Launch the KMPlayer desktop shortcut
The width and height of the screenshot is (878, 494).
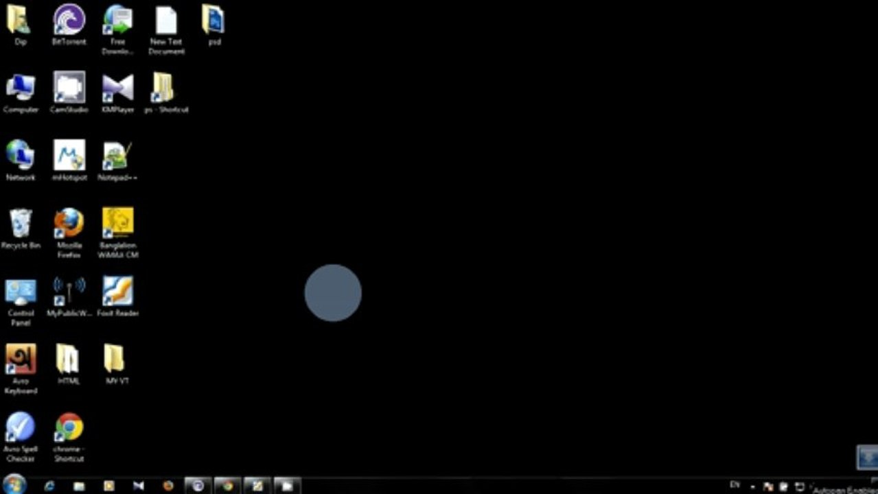pyautogui.click(x=117, y=93)
